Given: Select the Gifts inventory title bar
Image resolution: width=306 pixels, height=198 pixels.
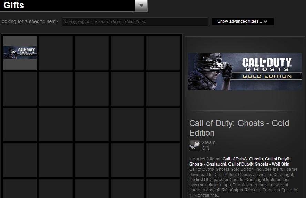Looking at the screenshot, I should point(67,6).
